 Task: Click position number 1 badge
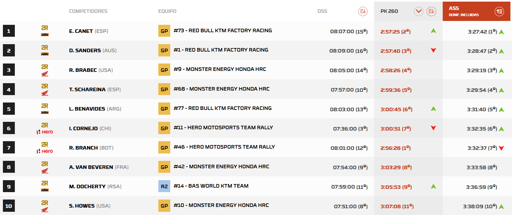tap(9, 31)
